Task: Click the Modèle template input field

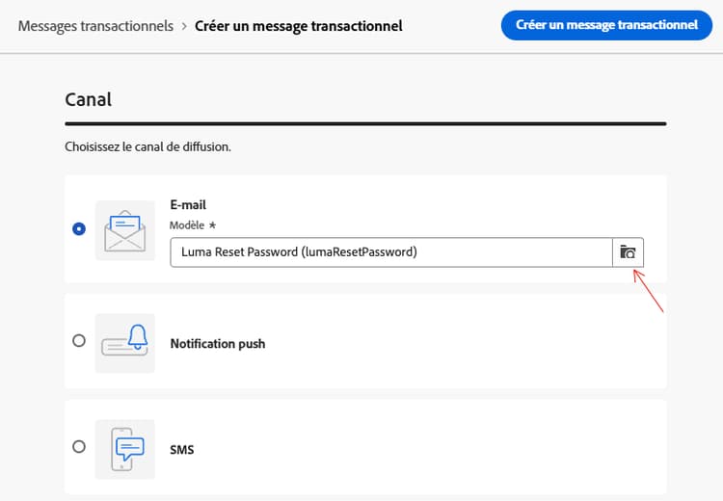Action: click(x=391, y=252)
